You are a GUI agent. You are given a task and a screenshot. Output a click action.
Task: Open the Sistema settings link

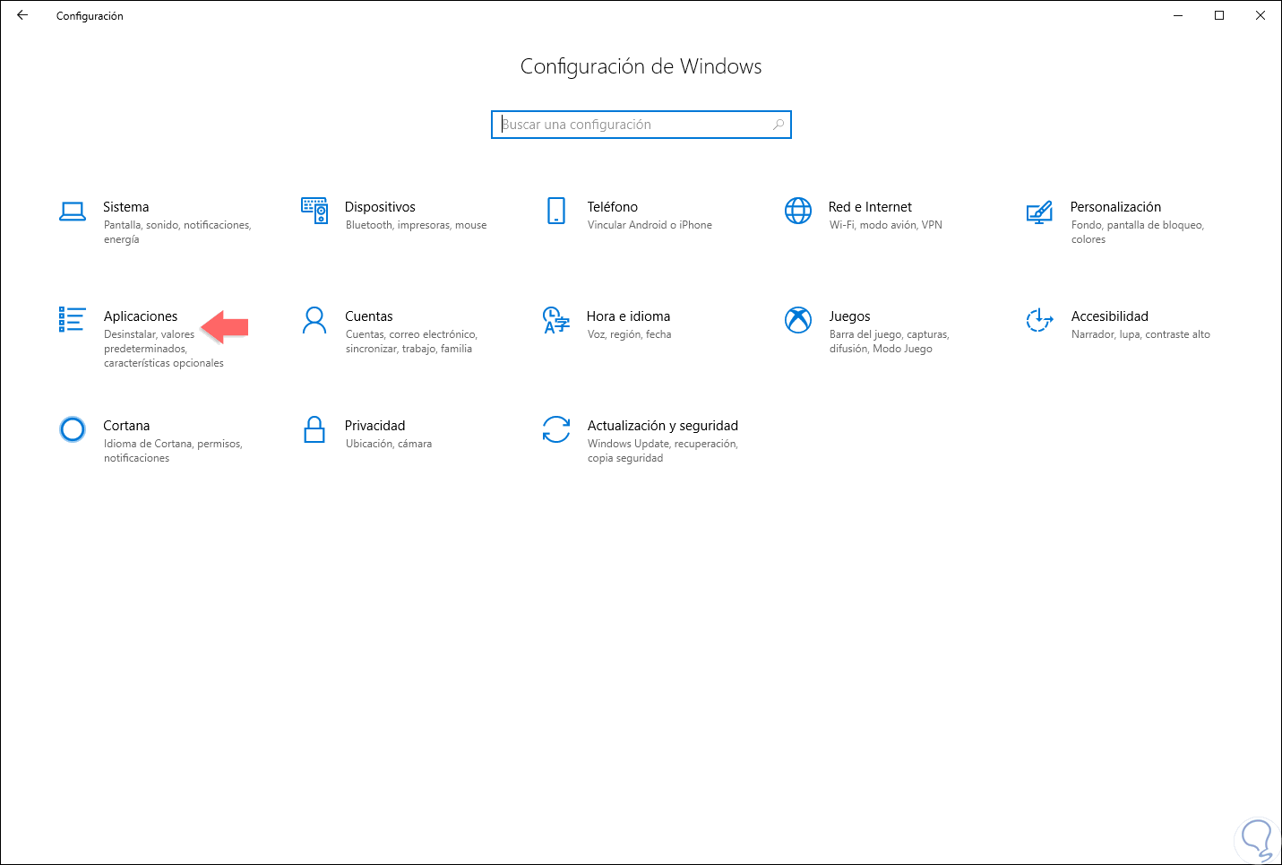[x=126, y=207]
